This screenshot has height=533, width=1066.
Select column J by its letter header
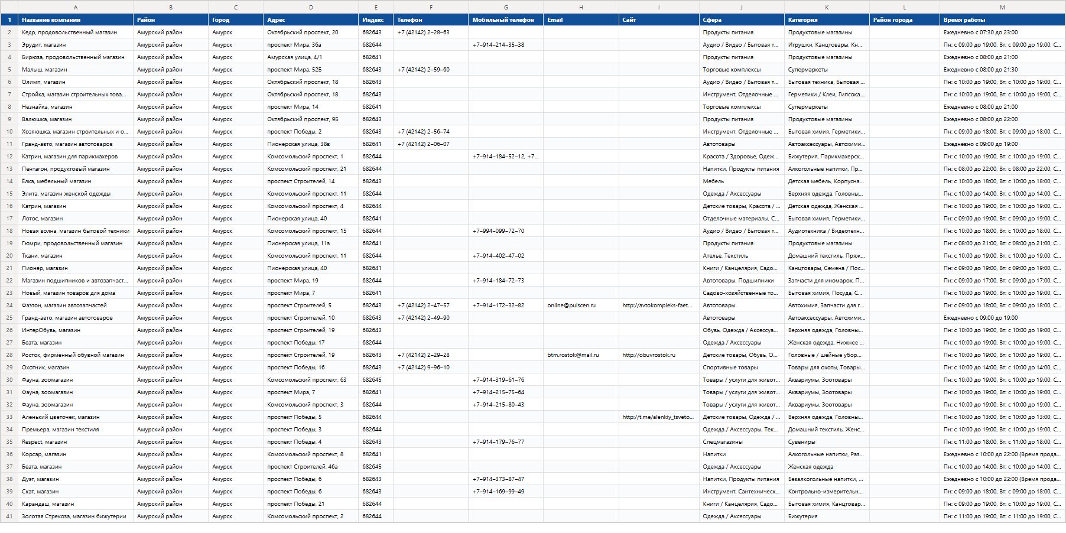742,7
